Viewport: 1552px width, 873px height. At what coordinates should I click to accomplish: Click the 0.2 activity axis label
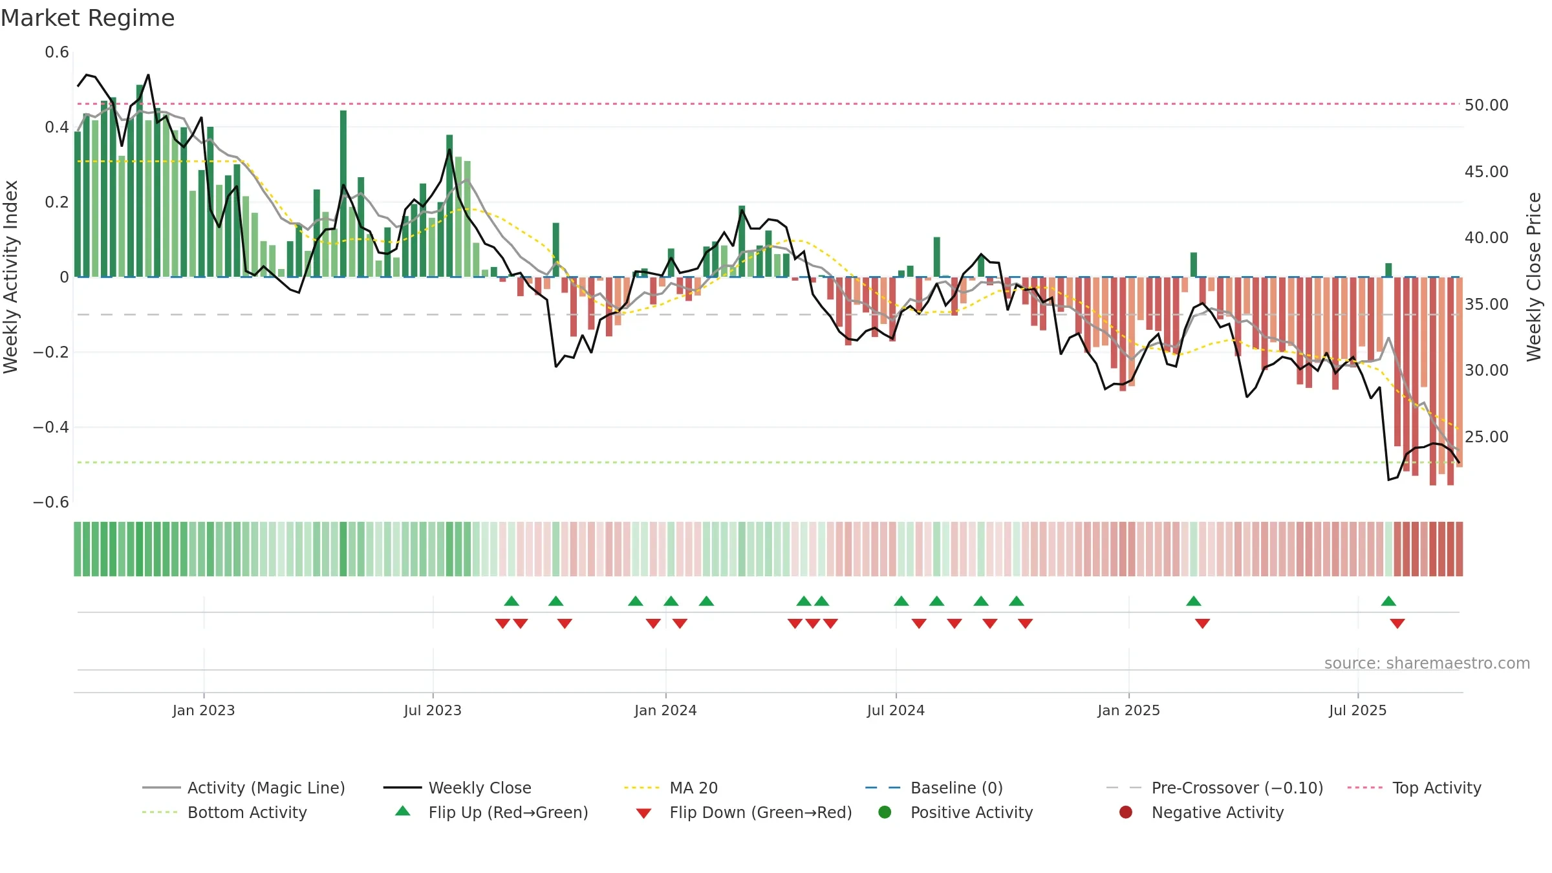(57, 202)
